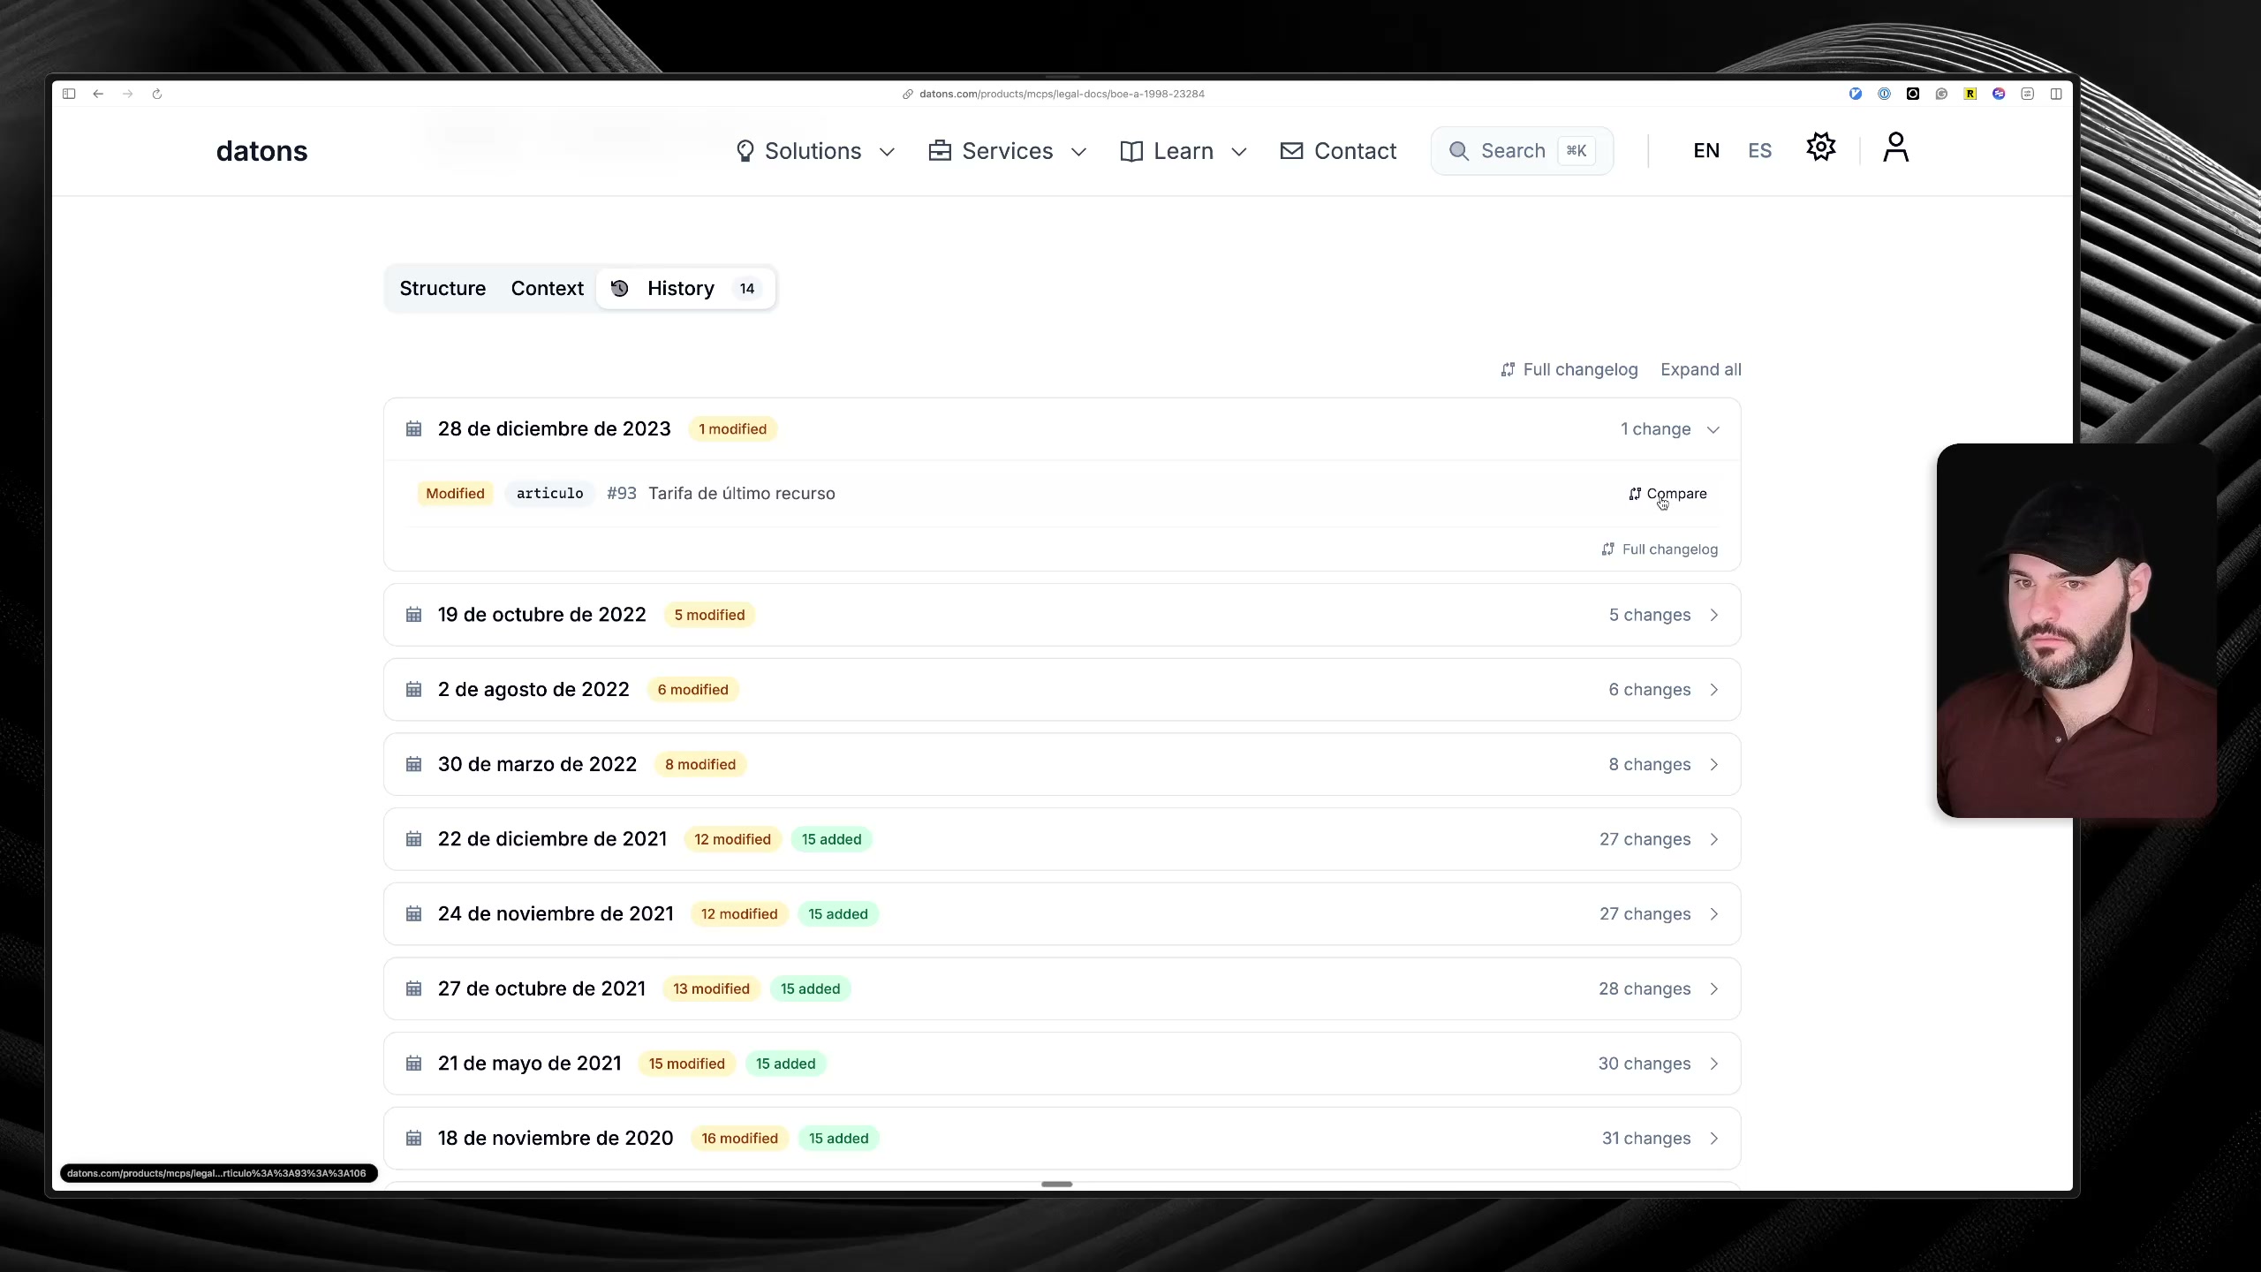The width and height of the screenshot is (2261, 1272).
Task: Open the Services dropdown menu
Action: pyautogui.click(x=1007, y=151)
